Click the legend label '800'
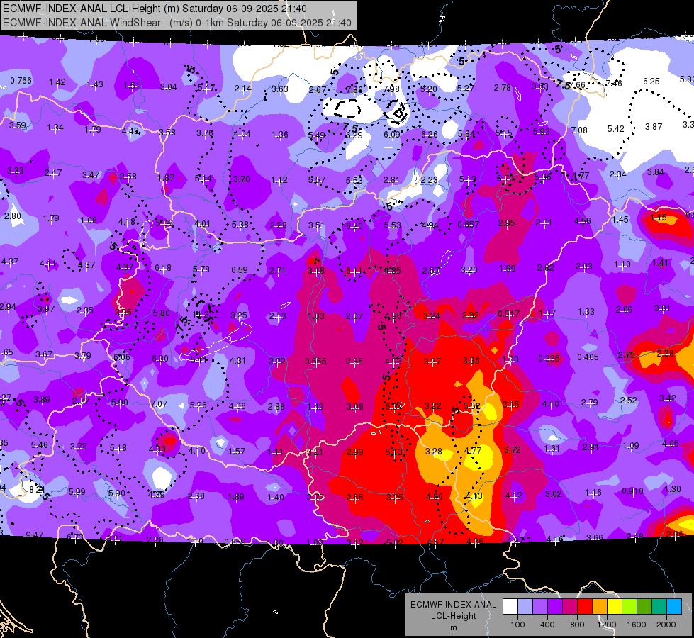The width and height of the screenshot is (694, 638). click(x=577, y=625)
